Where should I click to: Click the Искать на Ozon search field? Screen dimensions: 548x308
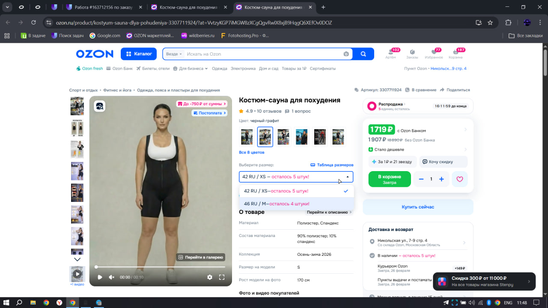[x=264, y=54]
